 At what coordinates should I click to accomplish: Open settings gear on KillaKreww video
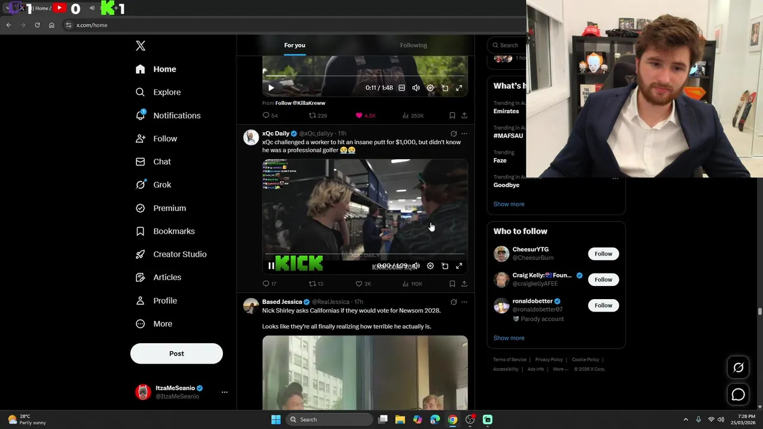point(430,88)
